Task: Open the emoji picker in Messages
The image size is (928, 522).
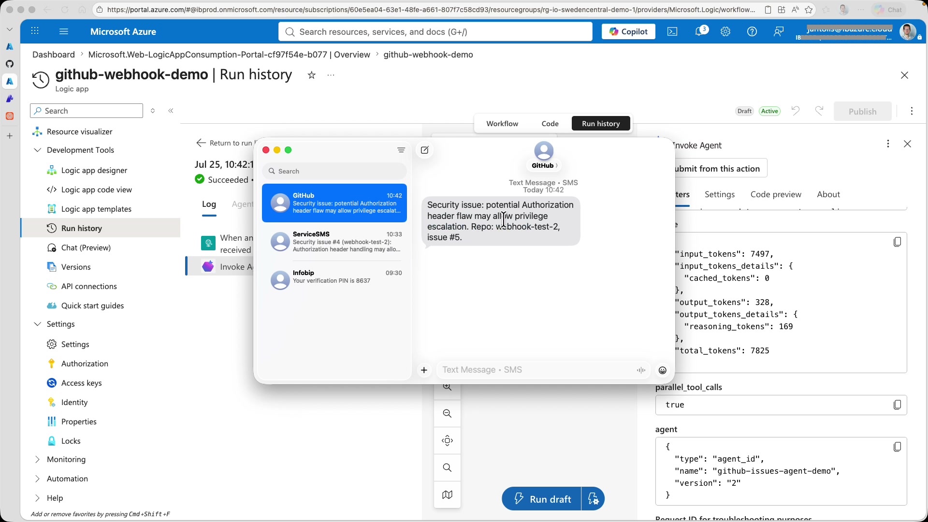Action: (x=663, y=370)
